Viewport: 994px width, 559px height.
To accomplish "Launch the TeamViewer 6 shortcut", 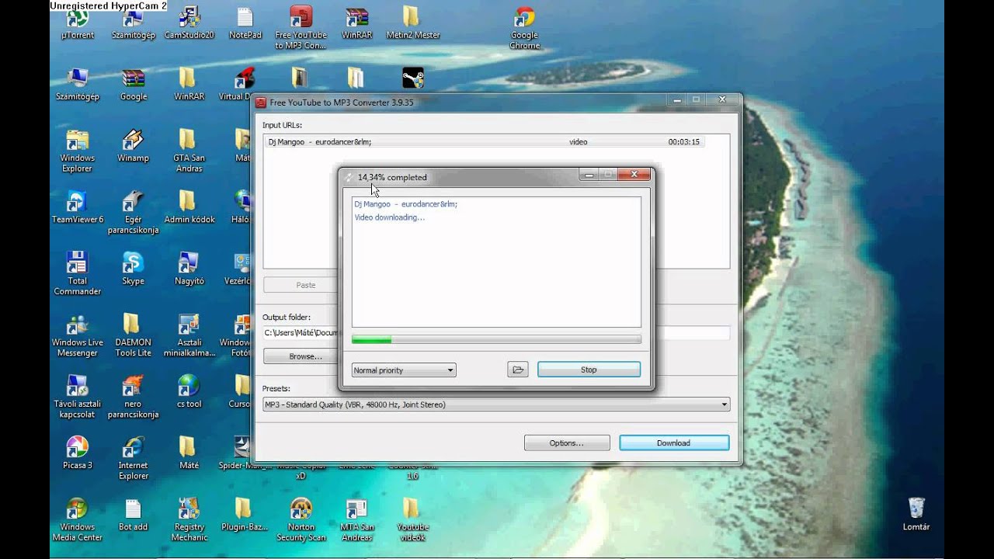I will (x=77, y=207).
